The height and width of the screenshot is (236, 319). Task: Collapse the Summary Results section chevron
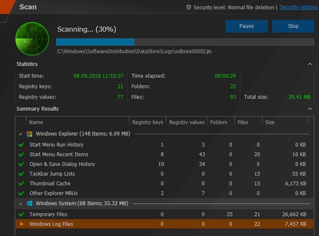310,109
